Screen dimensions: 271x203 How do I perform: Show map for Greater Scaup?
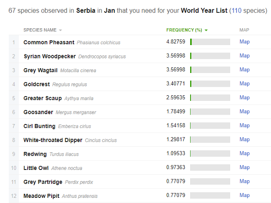click(245, 97)
